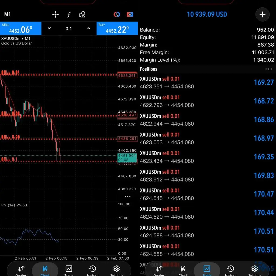Viewport: 276px width, 276px height.
Task: Tap the profit value 170.47
Action: coord(264,194)
